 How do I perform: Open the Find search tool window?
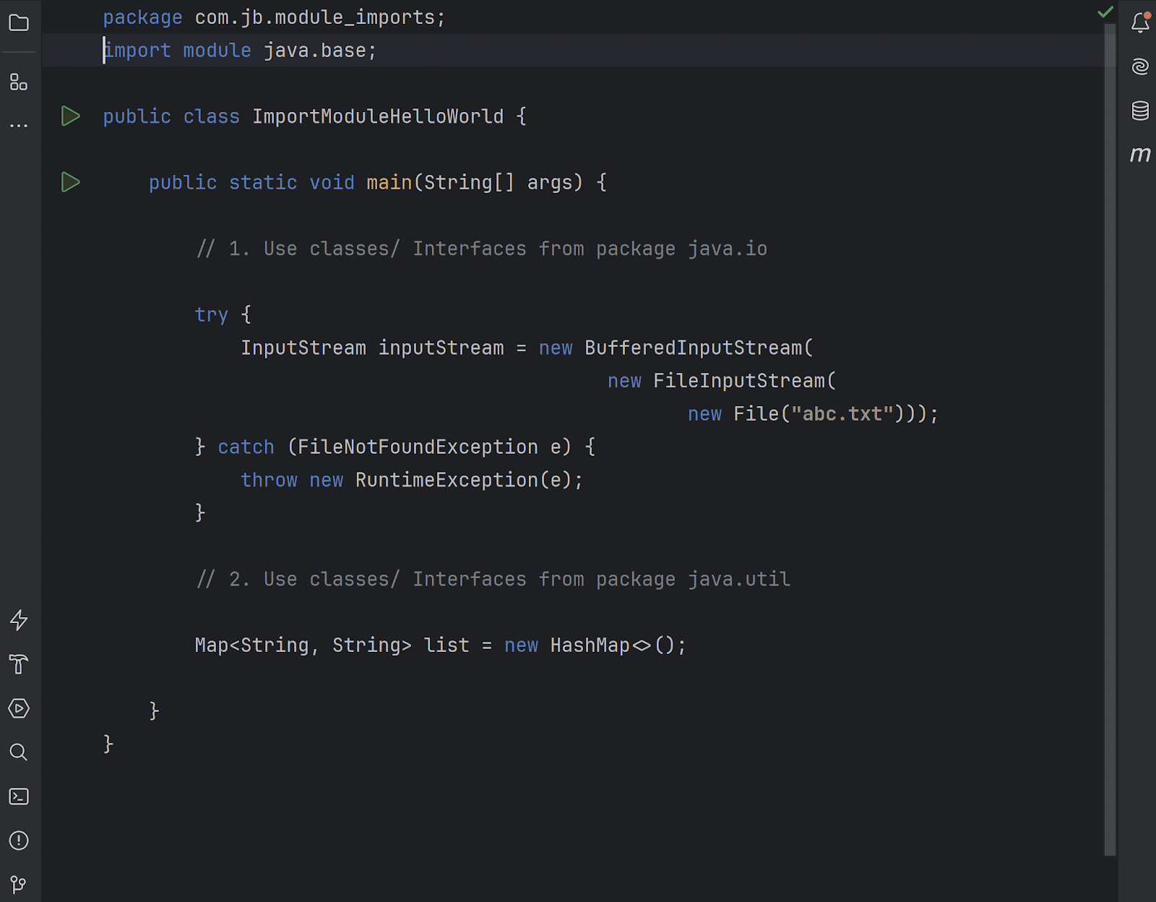tap(19, 752)
